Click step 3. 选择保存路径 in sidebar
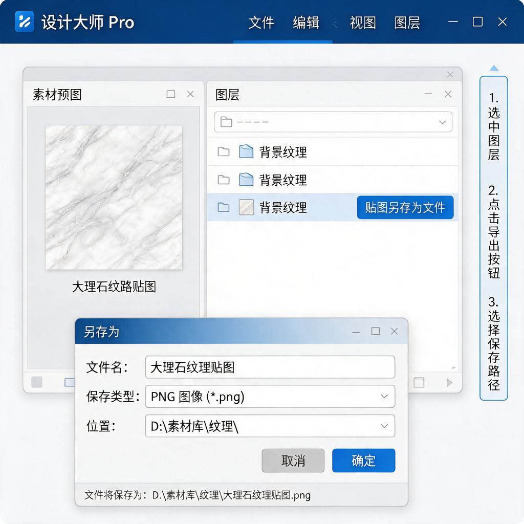 (x=494, y=343)
